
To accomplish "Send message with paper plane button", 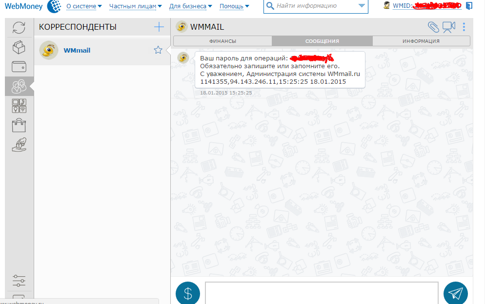I will point(456,293).
